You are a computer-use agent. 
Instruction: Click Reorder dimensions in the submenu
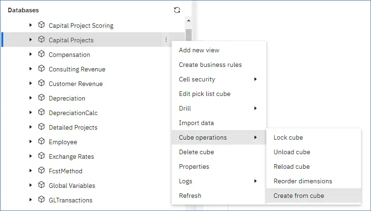tap(303, 181)
